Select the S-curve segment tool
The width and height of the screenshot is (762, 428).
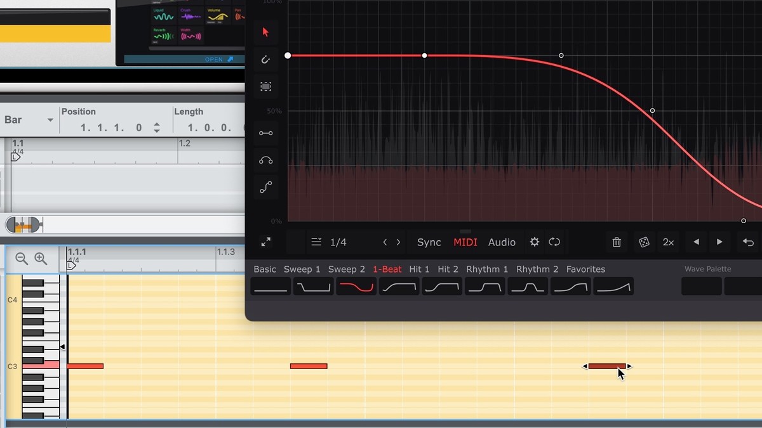point(265,187)
